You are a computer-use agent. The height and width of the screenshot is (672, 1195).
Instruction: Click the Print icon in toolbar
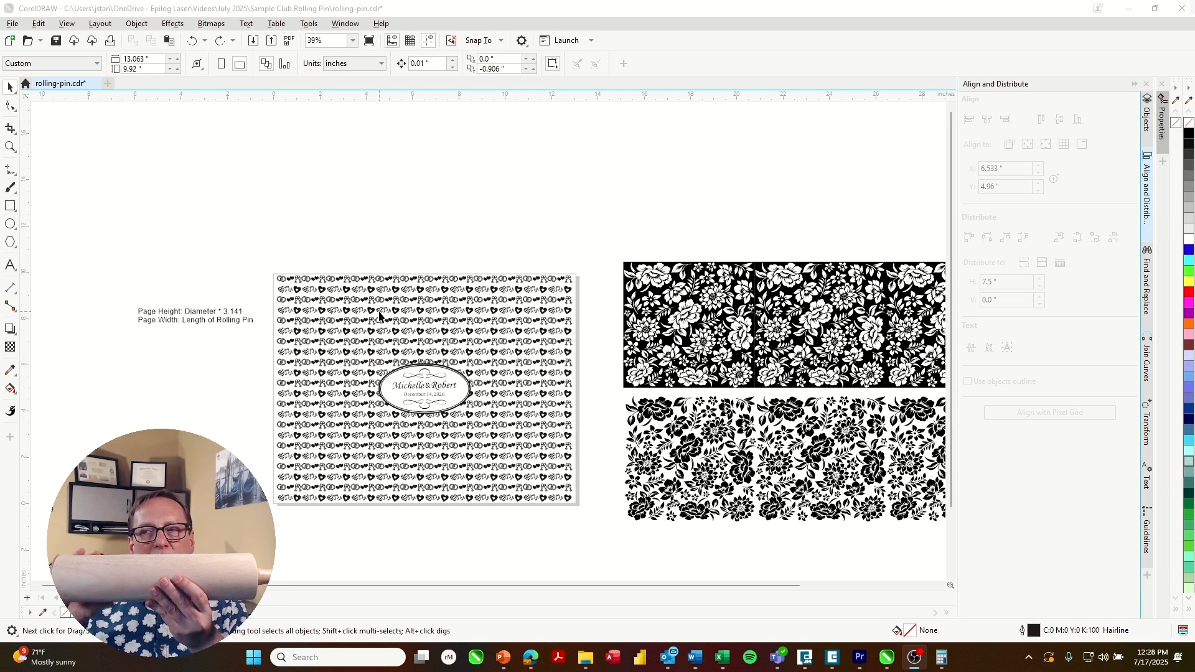coord(110,40)
